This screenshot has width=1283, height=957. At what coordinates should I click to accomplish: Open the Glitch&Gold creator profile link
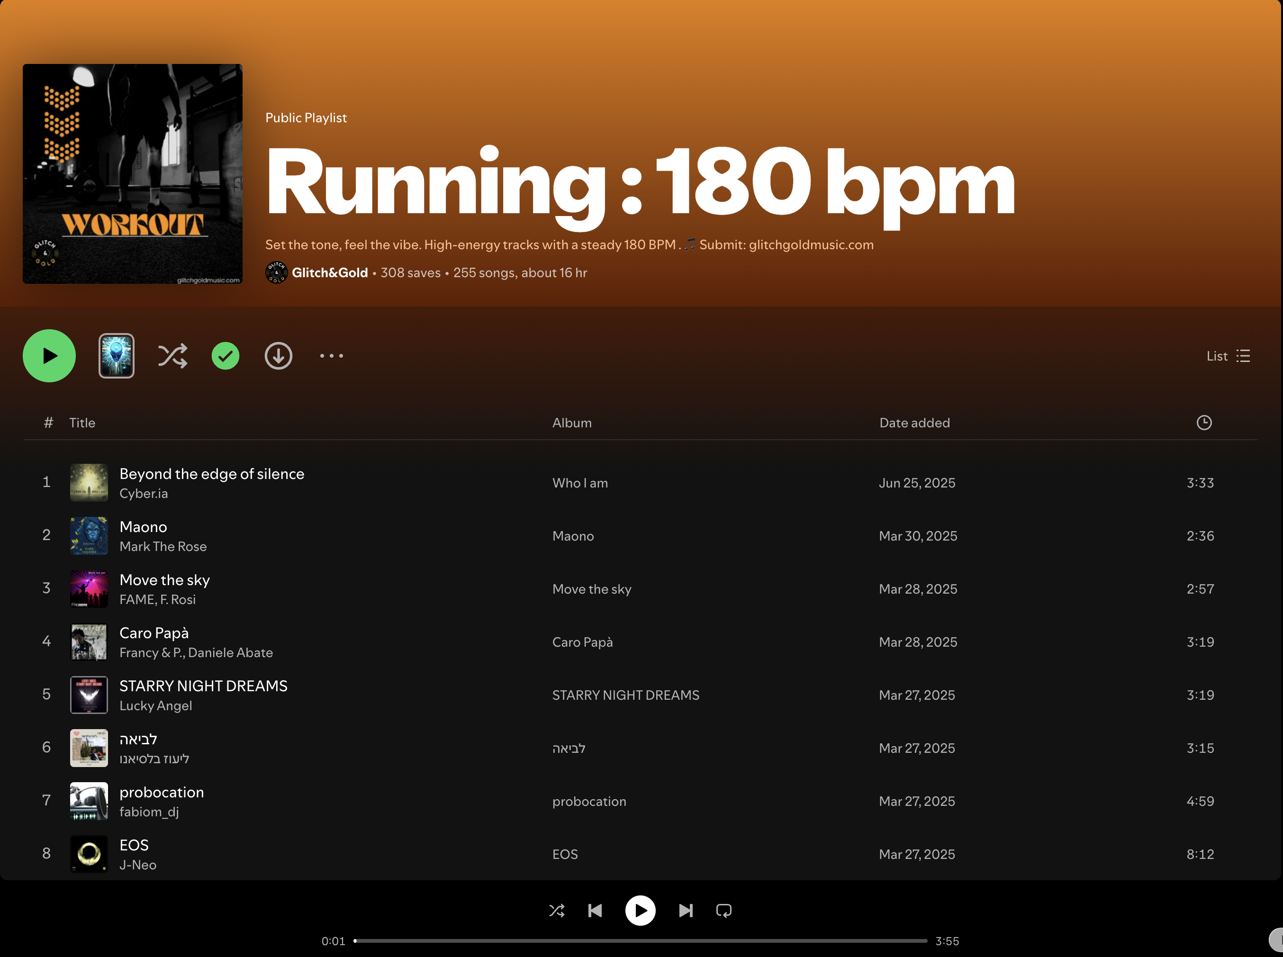pos(330,273)
